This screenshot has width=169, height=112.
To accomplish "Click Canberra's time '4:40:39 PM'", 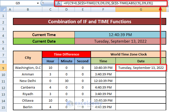I will (x=103, y=87).
